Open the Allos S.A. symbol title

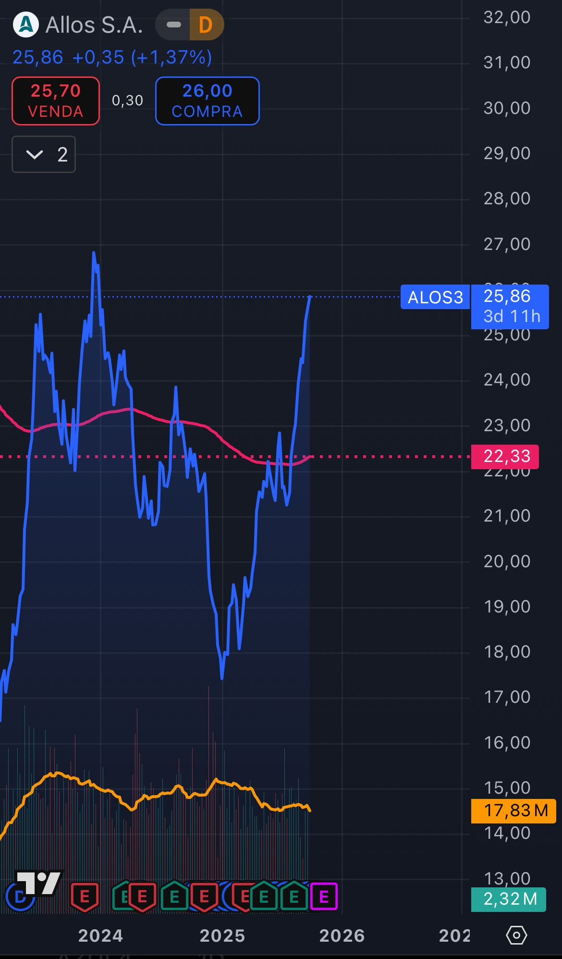click(94, 25)
